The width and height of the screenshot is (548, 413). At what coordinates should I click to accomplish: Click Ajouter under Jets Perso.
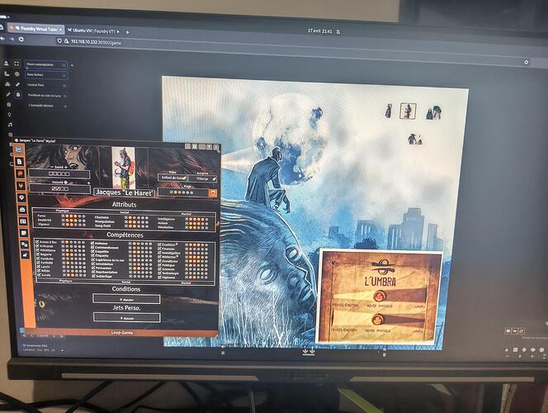(x=127, y=318)
